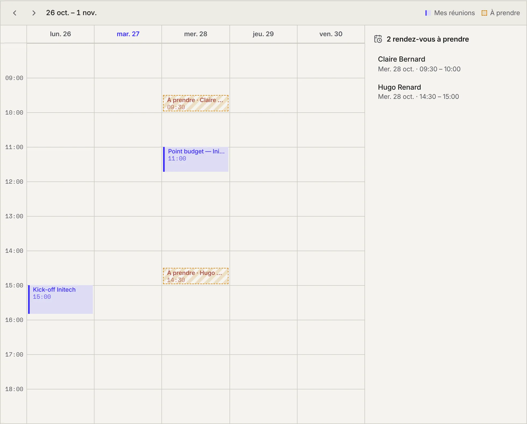This screenshot has height=424, width=527.
Task: Go to the previous week
Action: (15, 13)
